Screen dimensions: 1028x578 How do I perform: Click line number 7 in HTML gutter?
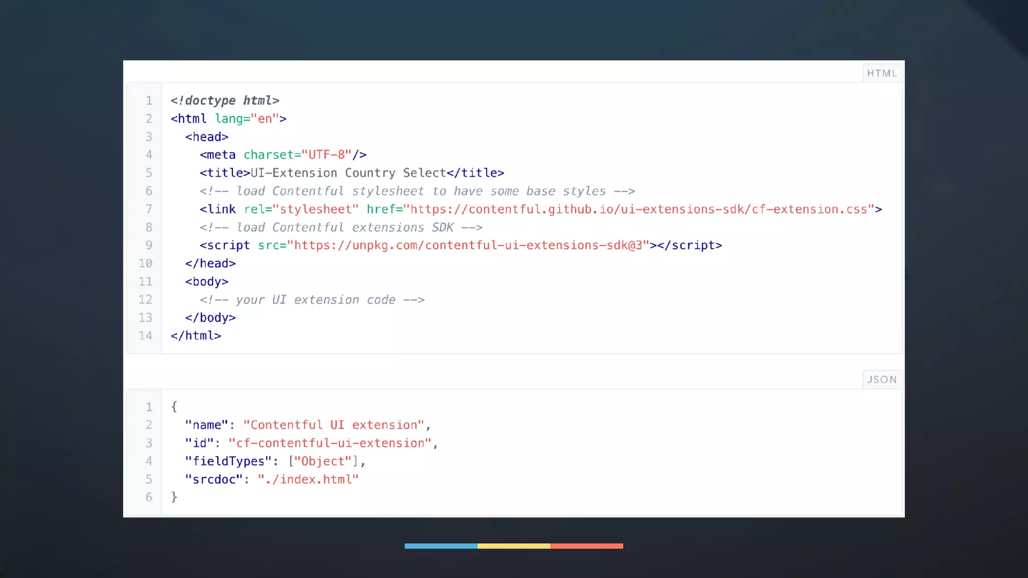(x=149, y=209)
